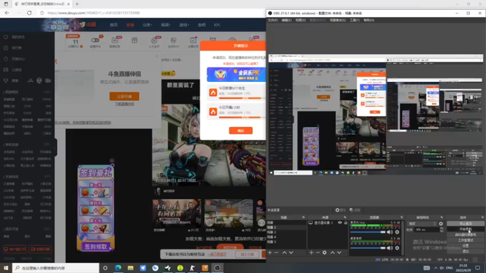Click the trophy icon in Douyu sidebar
The width and height of the screenshot is (486, 273).
click(x=5, y=81)
